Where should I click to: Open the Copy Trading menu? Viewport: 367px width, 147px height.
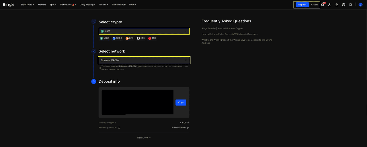pyautogui.click(x=87, y=5)
